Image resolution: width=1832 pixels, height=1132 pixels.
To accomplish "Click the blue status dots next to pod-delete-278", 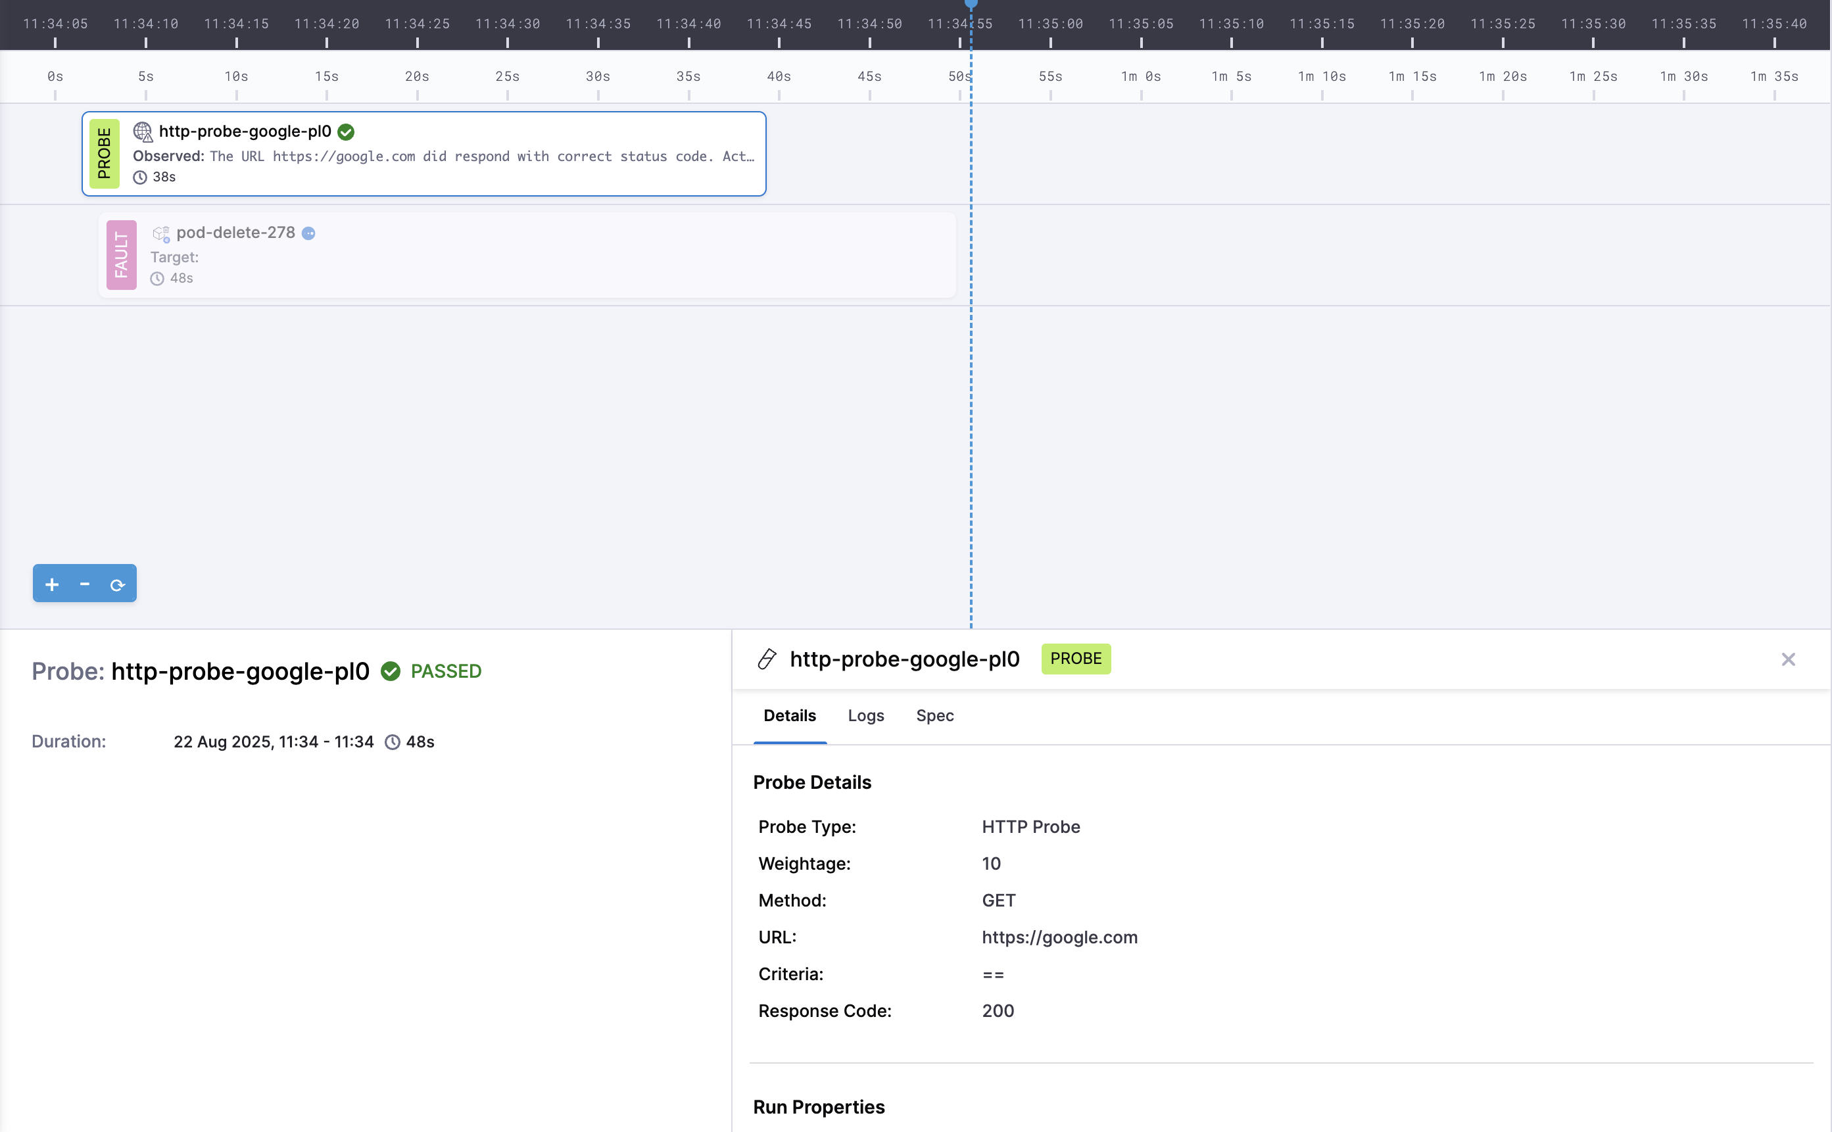I will tap(309, 233).
